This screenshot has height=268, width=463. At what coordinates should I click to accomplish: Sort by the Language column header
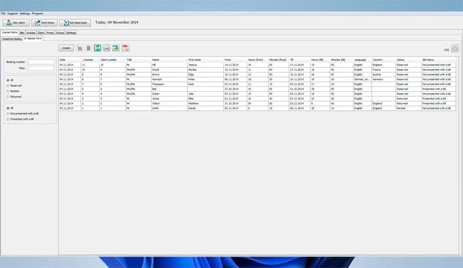point(362,60)
